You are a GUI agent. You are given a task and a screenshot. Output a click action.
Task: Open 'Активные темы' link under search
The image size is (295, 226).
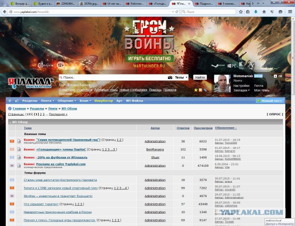(106, 90)
